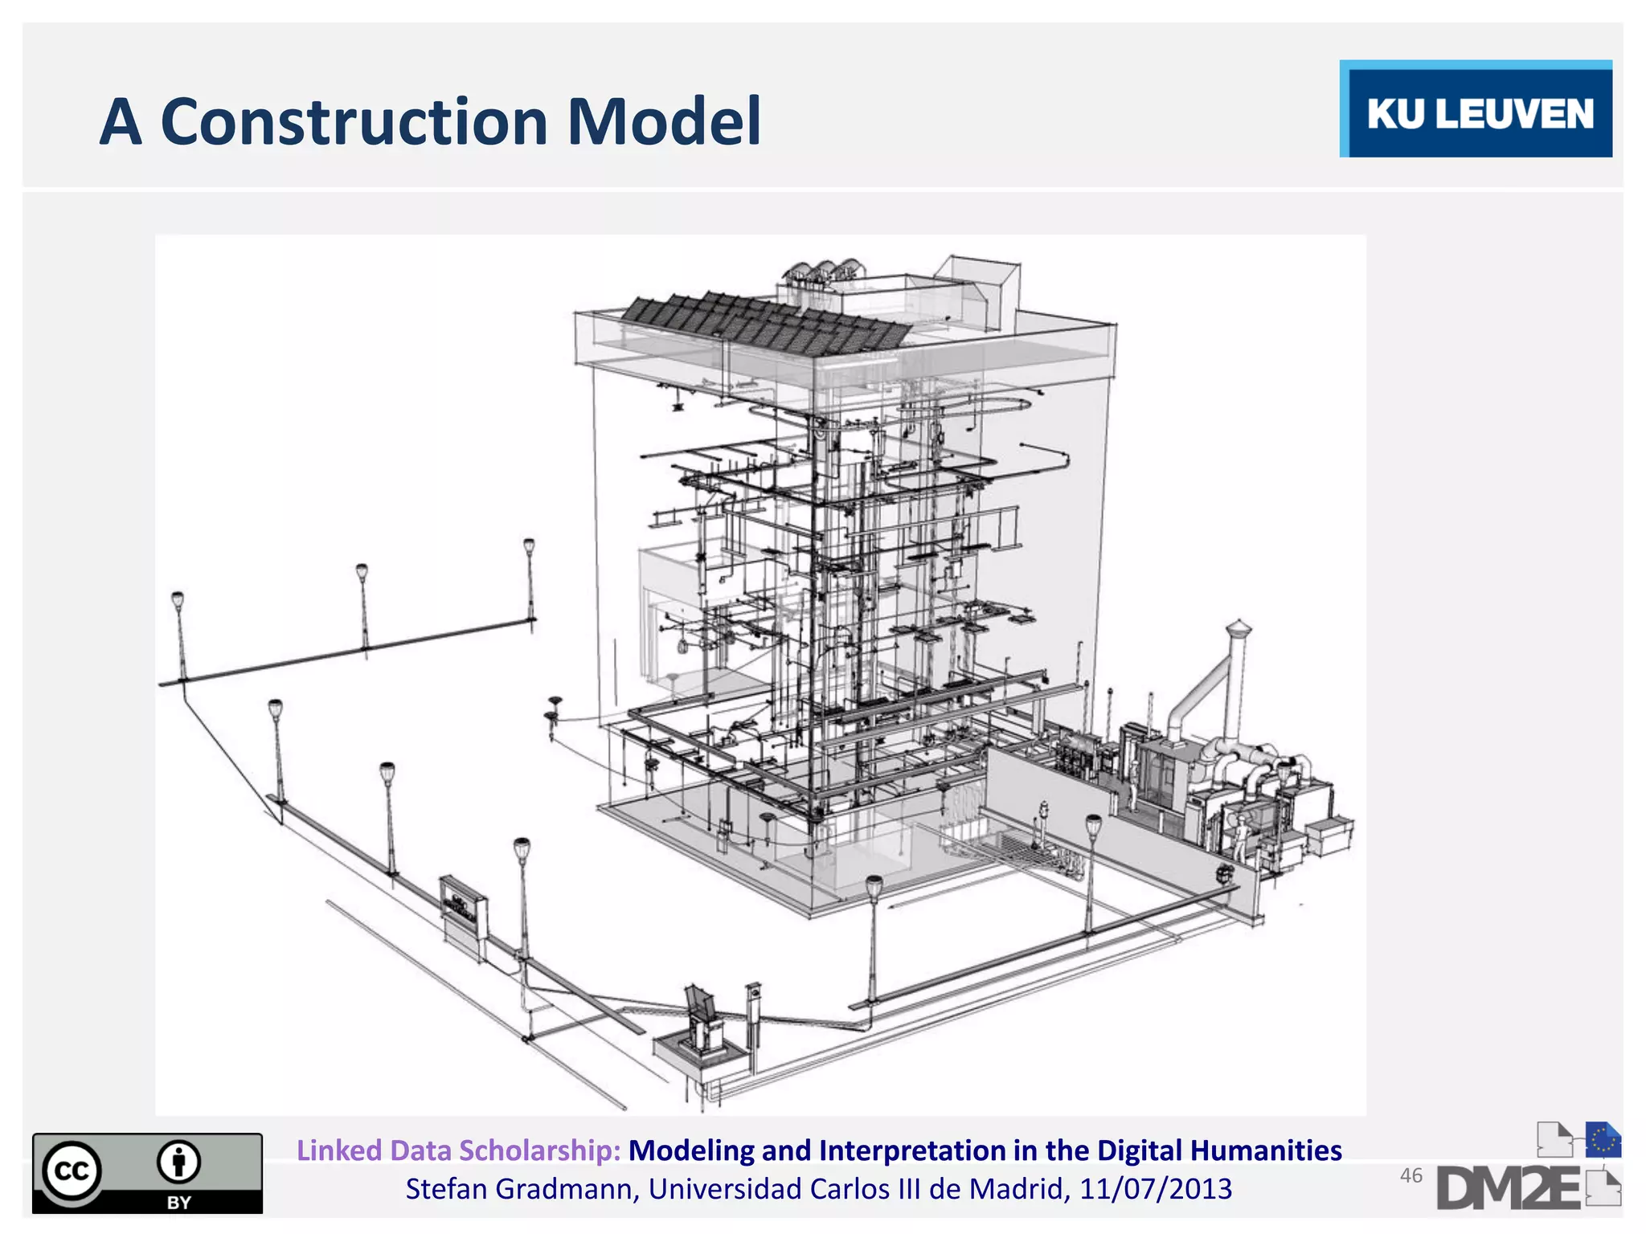Screen dimensions: 1646x1234
Task: Click the BY license label
Action: (x=178, y=1203)
